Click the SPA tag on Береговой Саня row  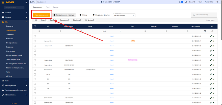[133, 41]
